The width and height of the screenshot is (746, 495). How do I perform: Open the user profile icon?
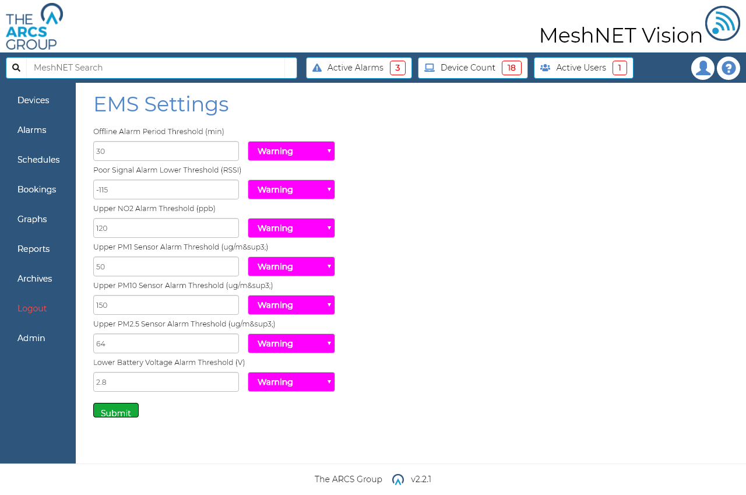pyautogui.click(x=702, y=68)
